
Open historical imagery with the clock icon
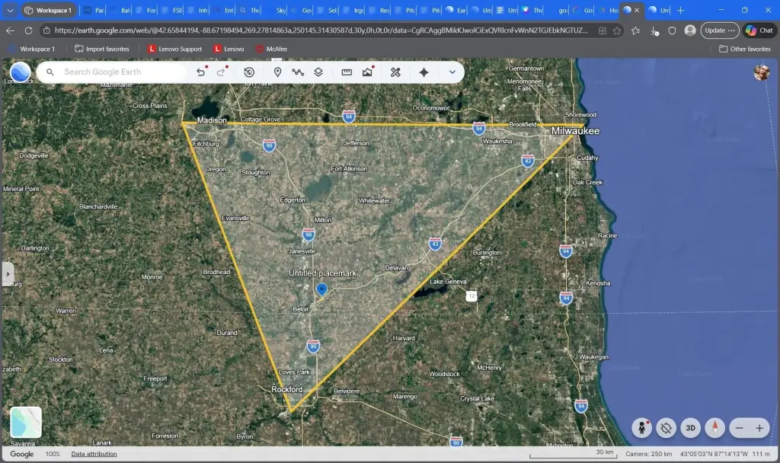pos(249,72)
